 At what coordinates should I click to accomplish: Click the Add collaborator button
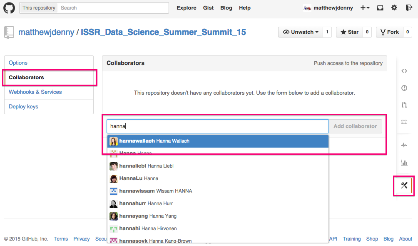[355, 126]
